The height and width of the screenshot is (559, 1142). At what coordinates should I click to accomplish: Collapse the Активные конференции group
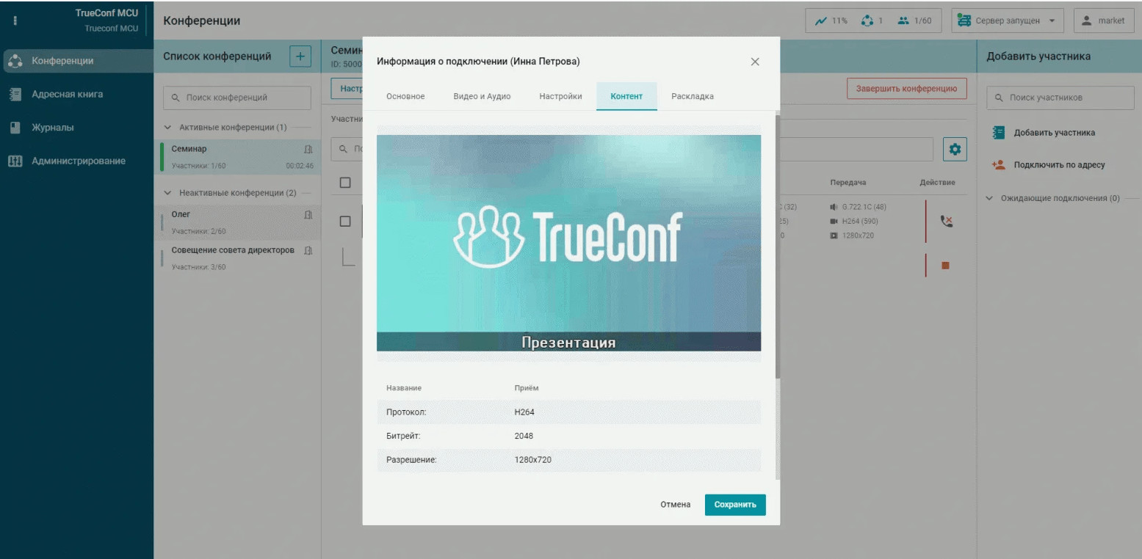pos(167,128)
